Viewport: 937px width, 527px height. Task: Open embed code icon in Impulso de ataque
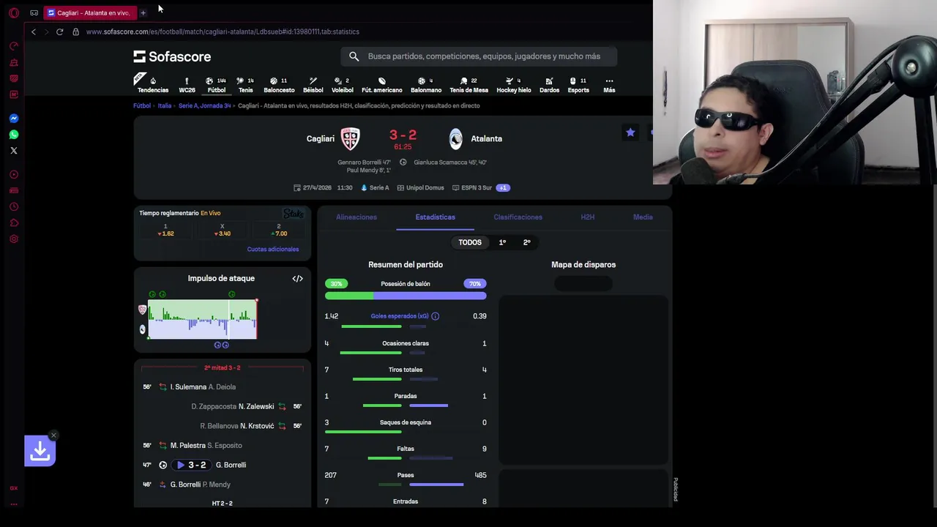(x=297, y=279)
